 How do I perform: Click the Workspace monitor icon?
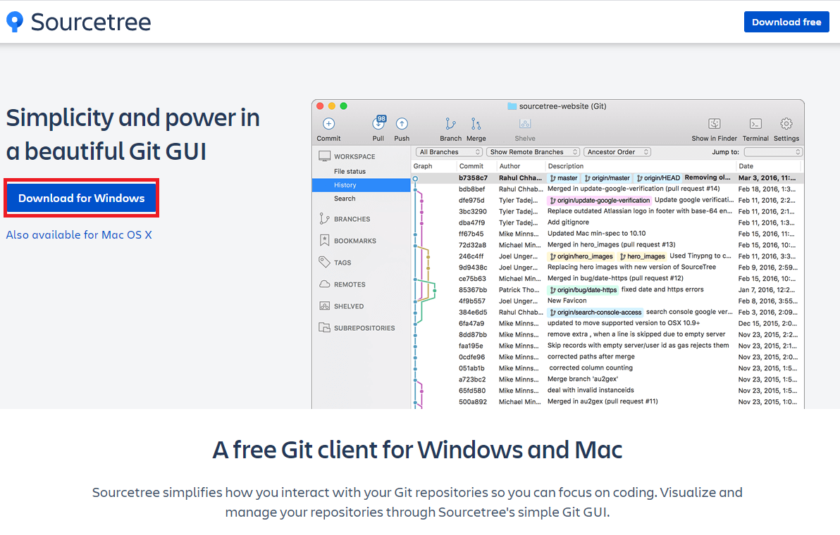325,156
